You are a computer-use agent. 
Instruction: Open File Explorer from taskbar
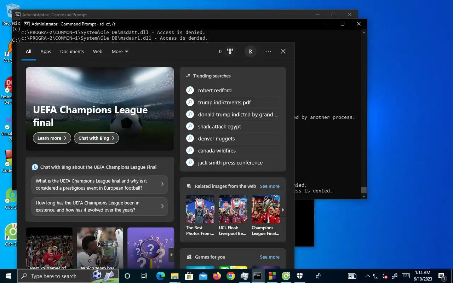[175, 276]
